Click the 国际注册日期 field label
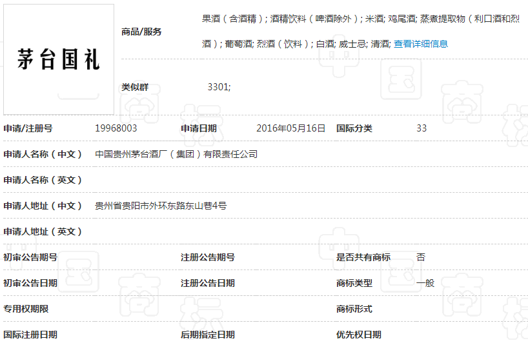 point(30,335)
